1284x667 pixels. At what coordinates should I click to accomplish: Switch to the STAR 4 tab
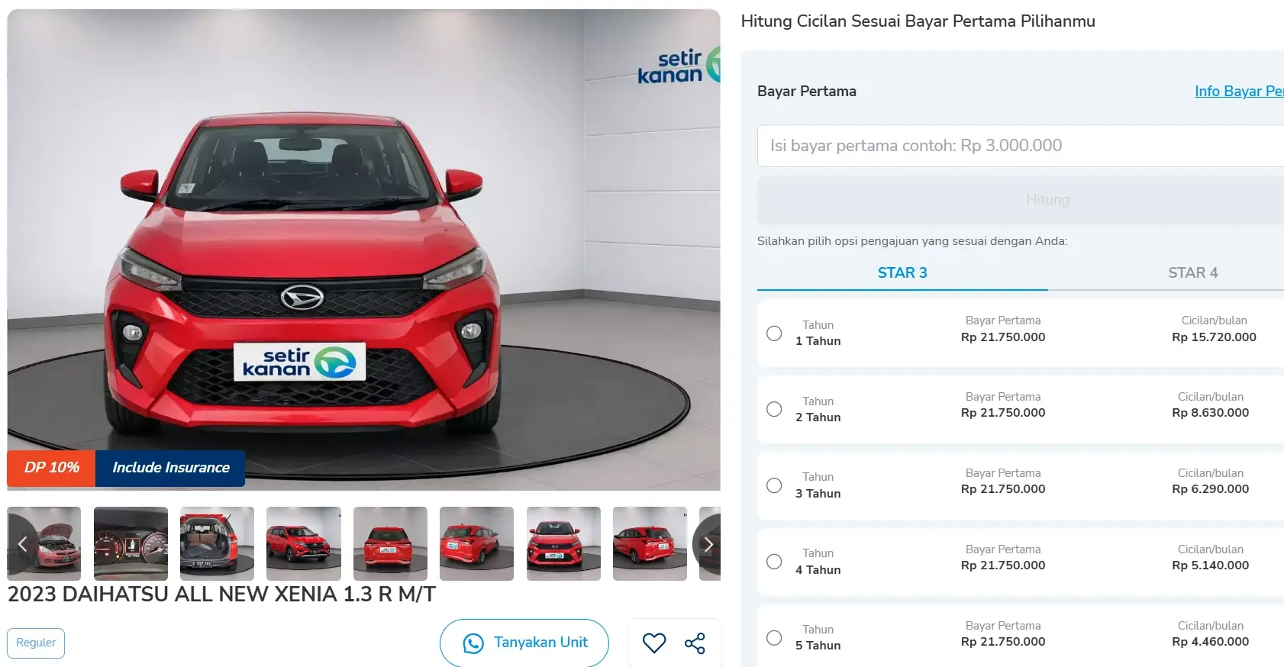click(x=1192, y=272)
